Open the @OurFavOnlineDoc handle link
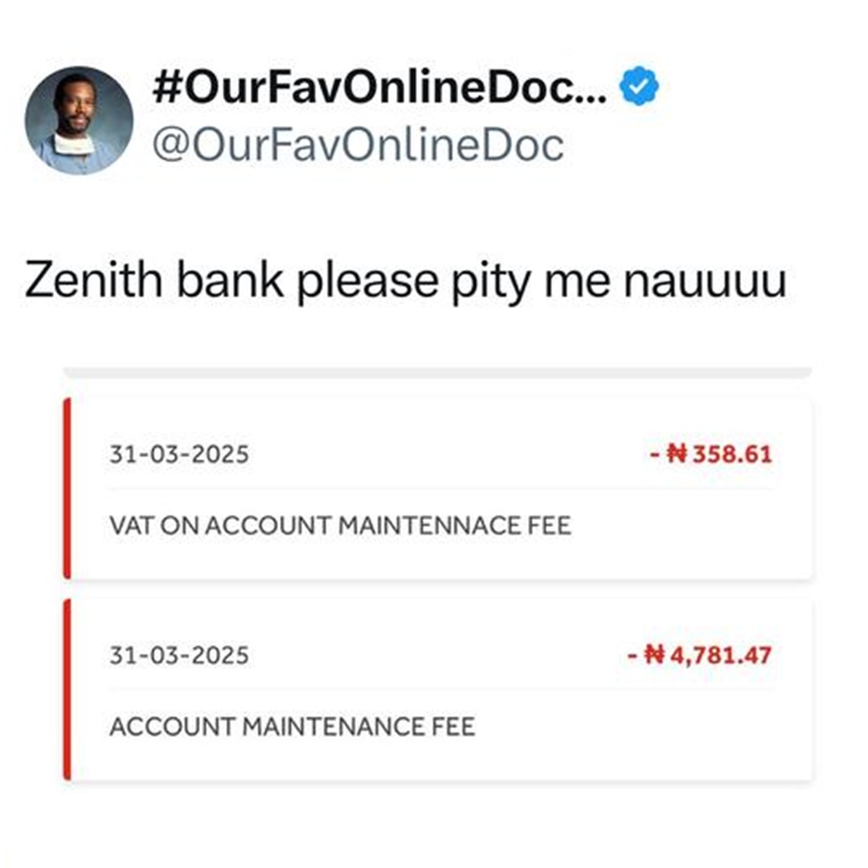This screenshot has width=868, height=868. coord(358,145)
